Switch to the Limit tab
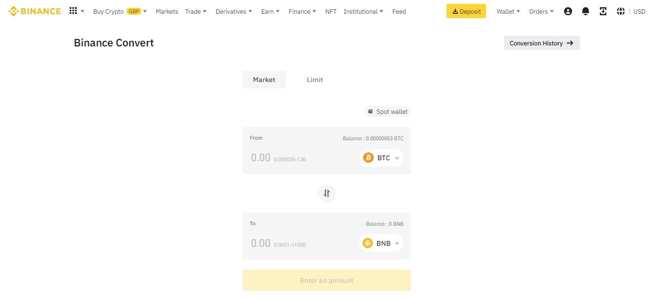This screenshot has height=299, width=652. 315,80
